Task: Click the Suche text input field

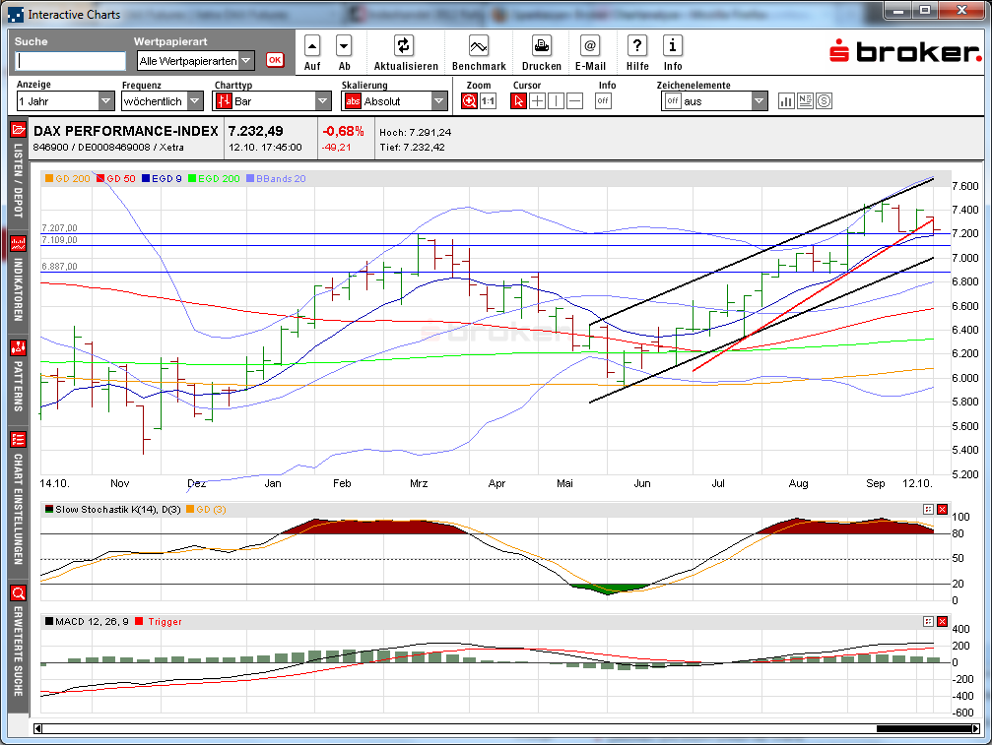Action: [x=71, y=60]
